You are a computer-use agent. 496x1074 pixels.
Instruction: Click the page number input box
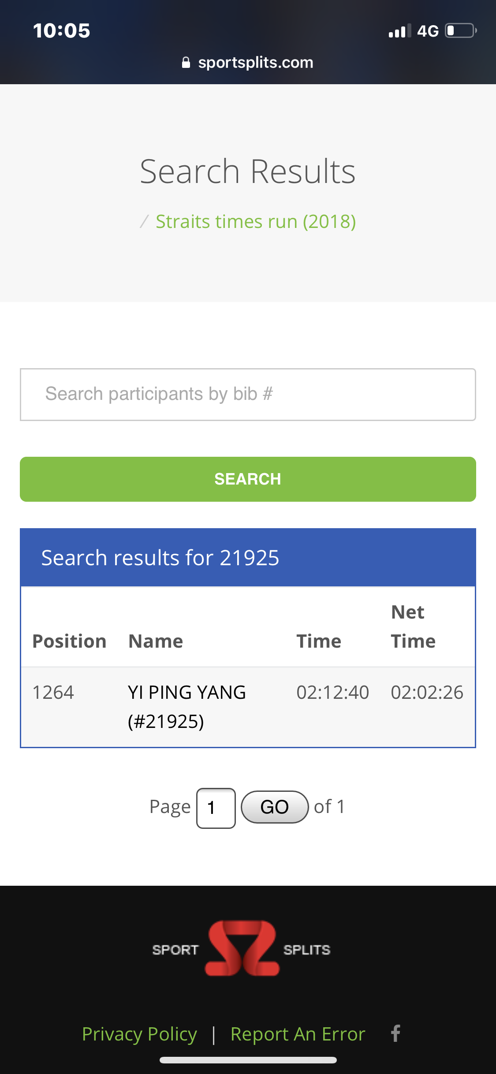216,808
